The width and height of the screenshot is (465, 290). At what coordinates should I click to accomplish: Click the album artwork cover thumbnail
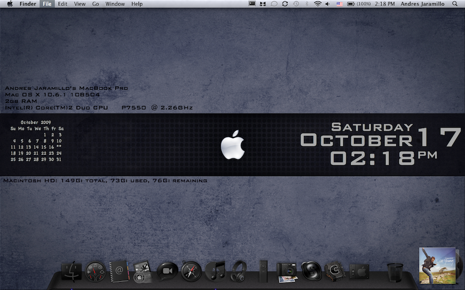[x=438, y=266]
